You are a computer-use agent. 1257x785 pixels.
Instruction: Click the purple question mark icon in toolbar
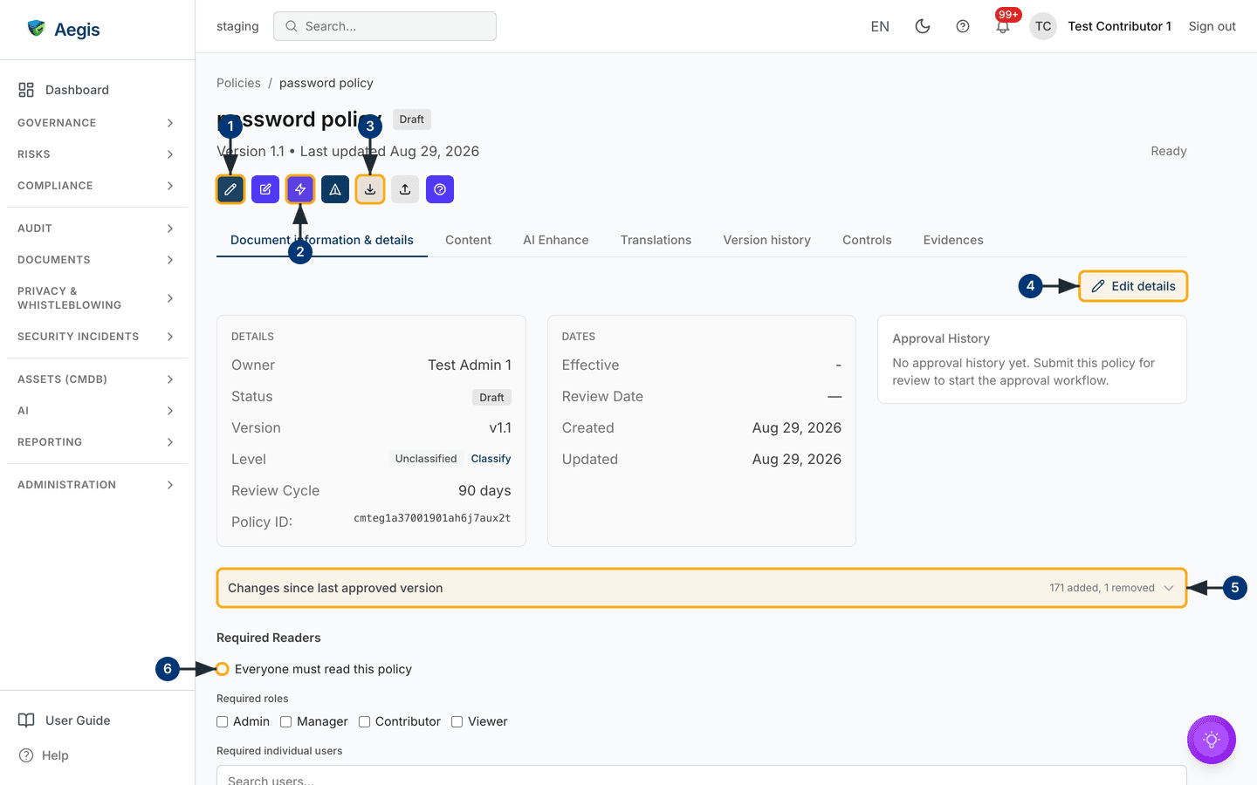coord(440,189)
